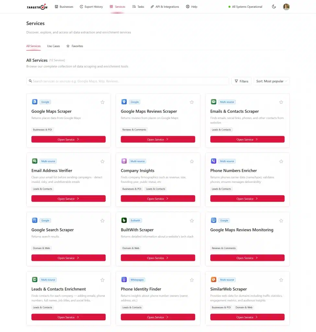This screenshot has width=316, height=332.
Task: Go to Businesses in top navigation
Action: tap(64, 7)
